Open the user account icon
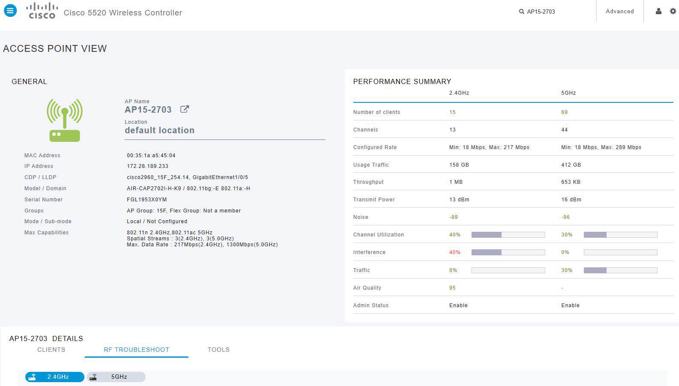 pyautogui.click(x=658, y=11)
